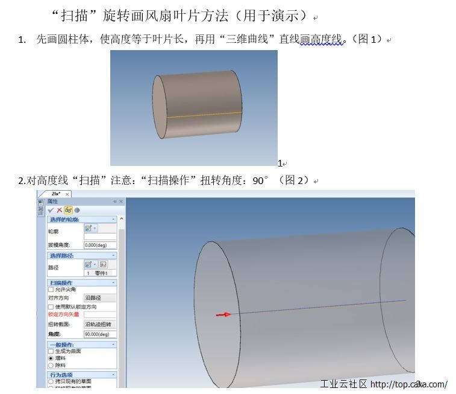Select the 增料 radio button
Screen dimensions: 456x394
click(x=51, y=358)
